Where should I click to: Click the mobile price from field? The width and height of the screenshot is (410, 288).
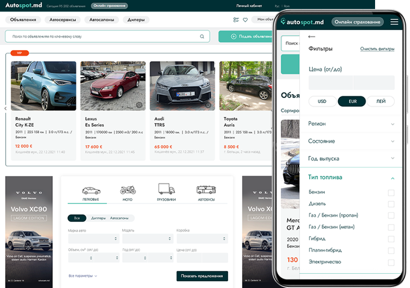click(x=330, y=83)
